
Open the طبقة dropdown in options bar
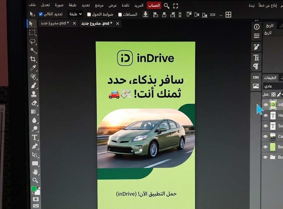[x=75, y=14]
